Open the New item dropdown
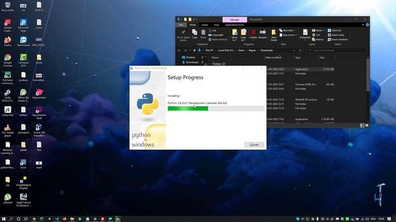 click(x=287, y=30)
